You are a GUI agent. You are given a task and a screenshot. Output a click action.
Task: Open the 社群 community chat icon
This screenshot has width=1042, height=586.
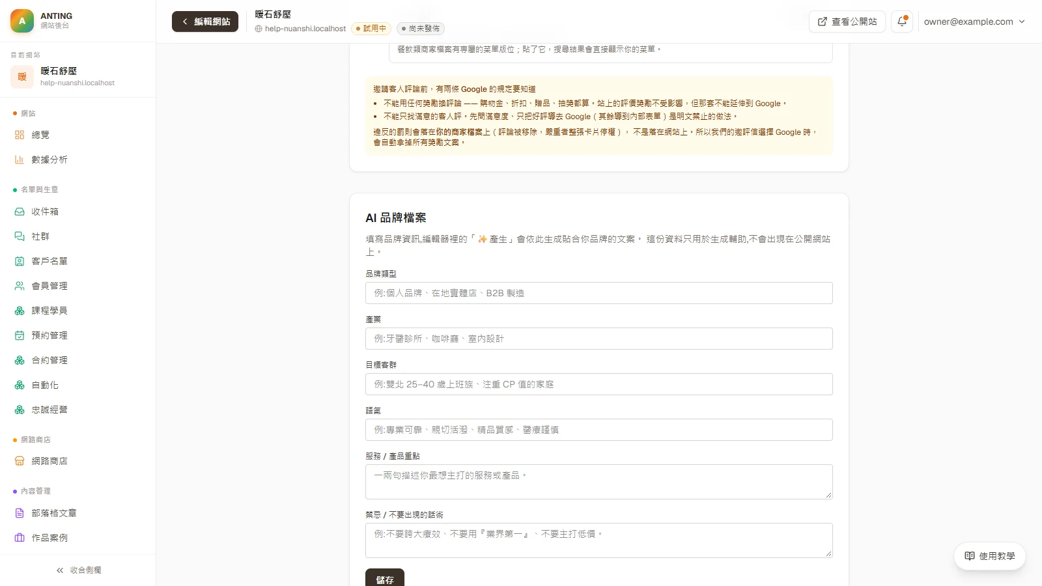tap(20, 236)
